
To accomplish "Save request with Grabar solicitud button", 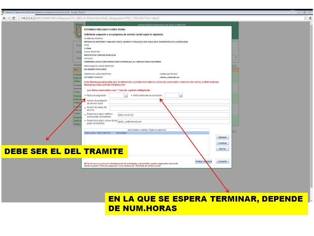I will click(203, 161).
